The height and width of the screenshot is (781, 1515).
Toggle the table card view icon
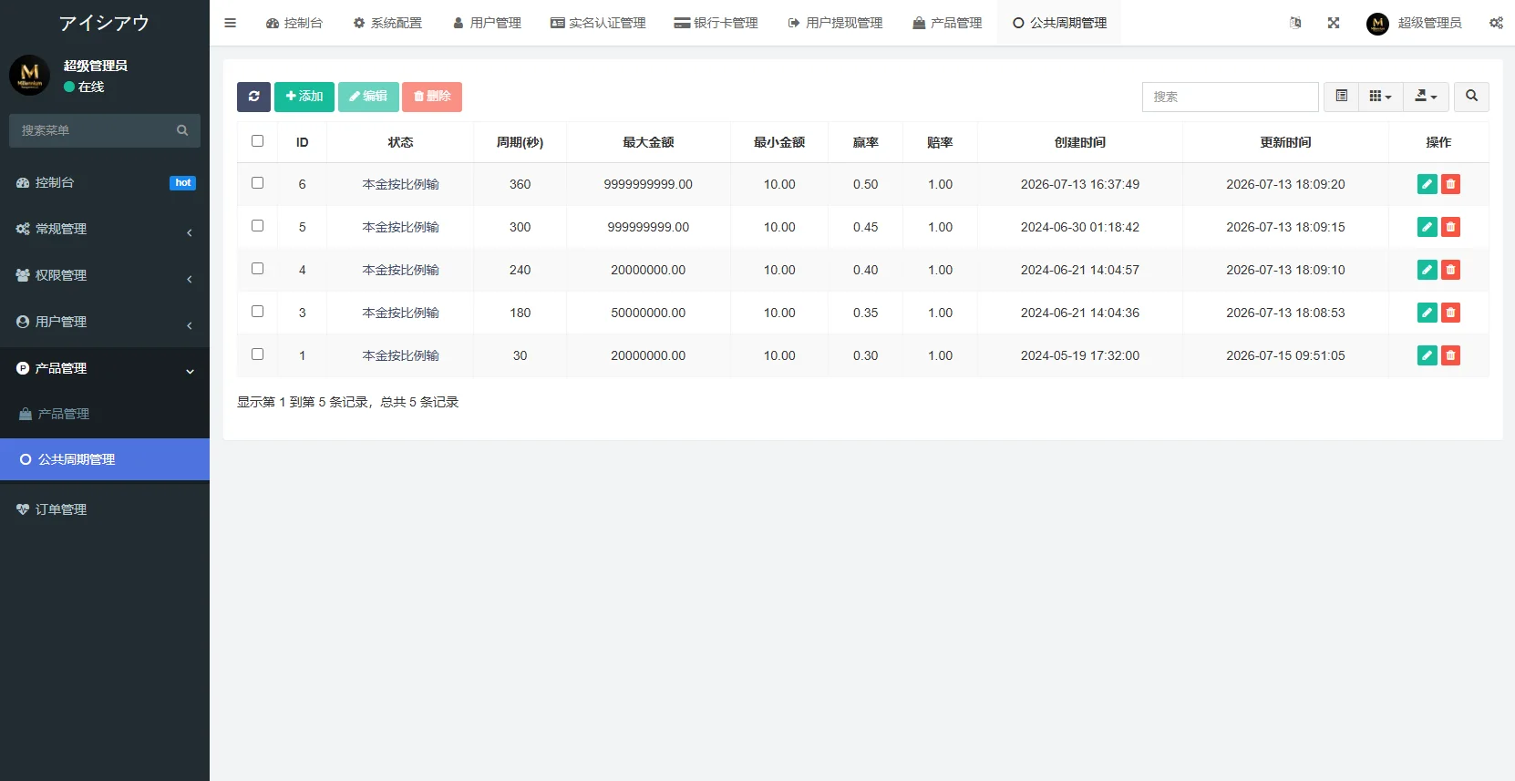(x=1341, y=97)
